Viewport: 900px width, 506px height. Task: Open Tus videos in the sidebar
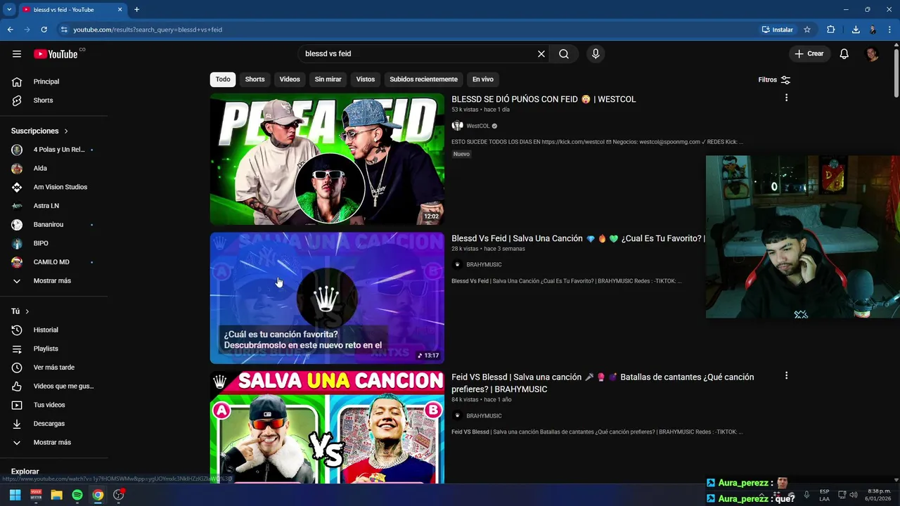pyautogui.click(x=54, y=405)
